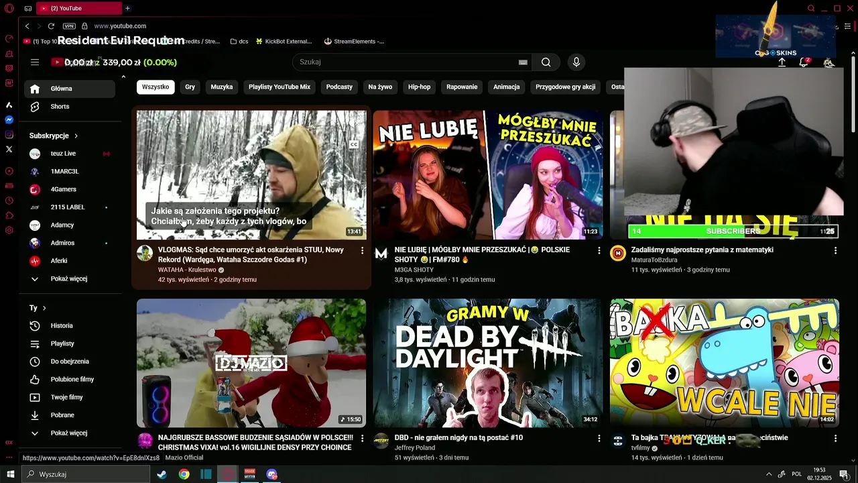Select Przygodowe gry akcji chip

click(x=566, y=87)
